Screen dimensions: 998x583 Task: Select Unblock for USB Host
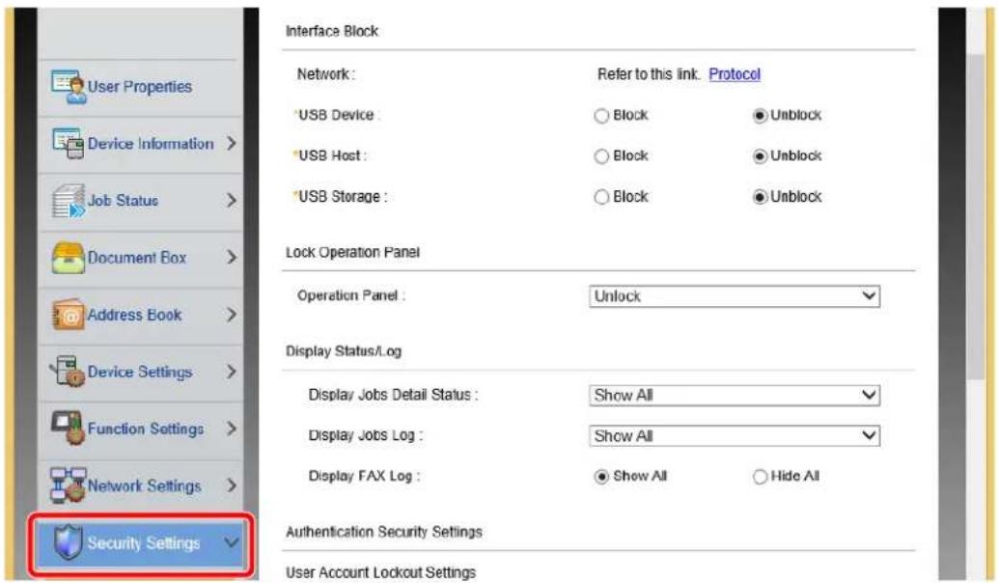click(x=760, y=156)
